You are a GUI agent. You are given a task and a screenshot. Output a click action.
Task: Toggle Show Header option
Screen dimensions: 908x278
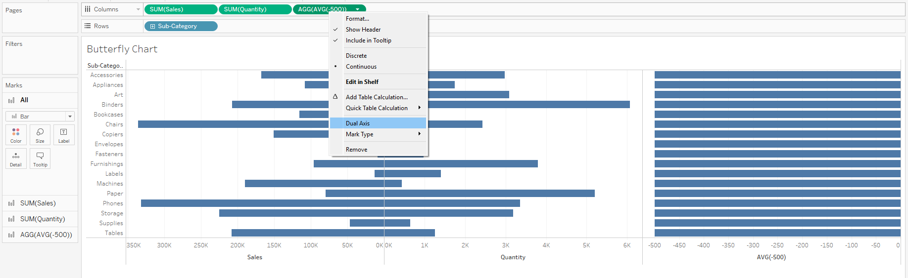click(x=363, y=30)
